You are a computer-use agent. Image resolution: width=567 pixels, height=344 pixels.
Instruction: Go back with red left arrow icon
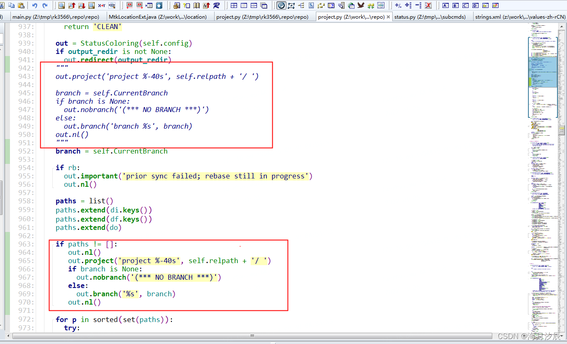pos(130,5)
